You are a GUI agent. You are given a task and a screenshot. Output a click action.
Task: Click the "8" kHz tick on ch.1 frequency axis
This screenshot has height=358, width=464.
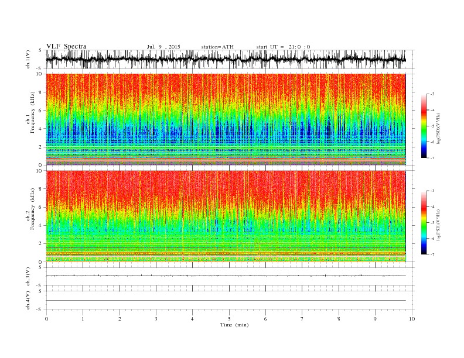coord(41,92)
